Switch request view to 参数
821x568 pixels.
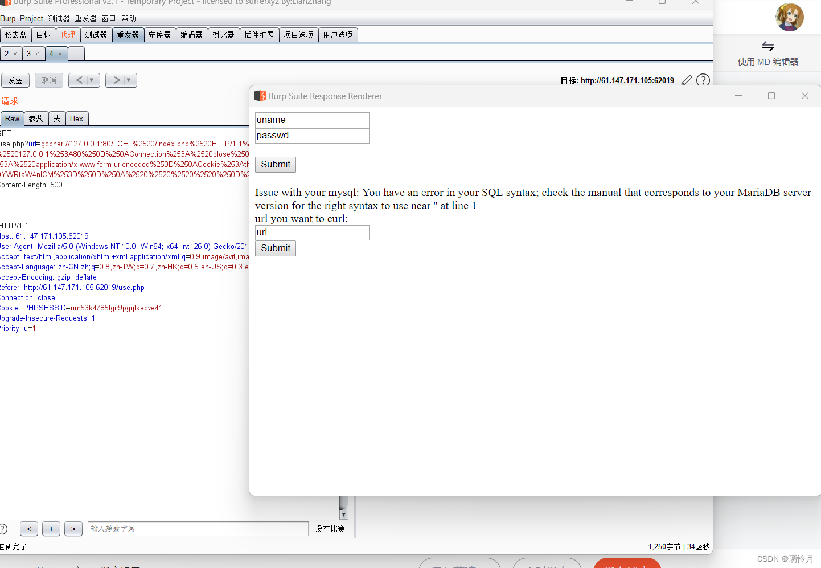(36, 118)
